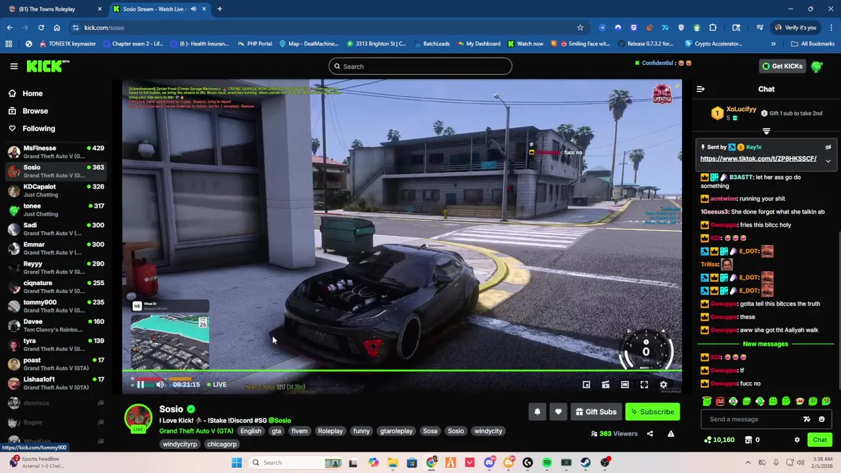
Task: Open the Kick sidebar hamburger menu
Action: (x=14, y=66)
